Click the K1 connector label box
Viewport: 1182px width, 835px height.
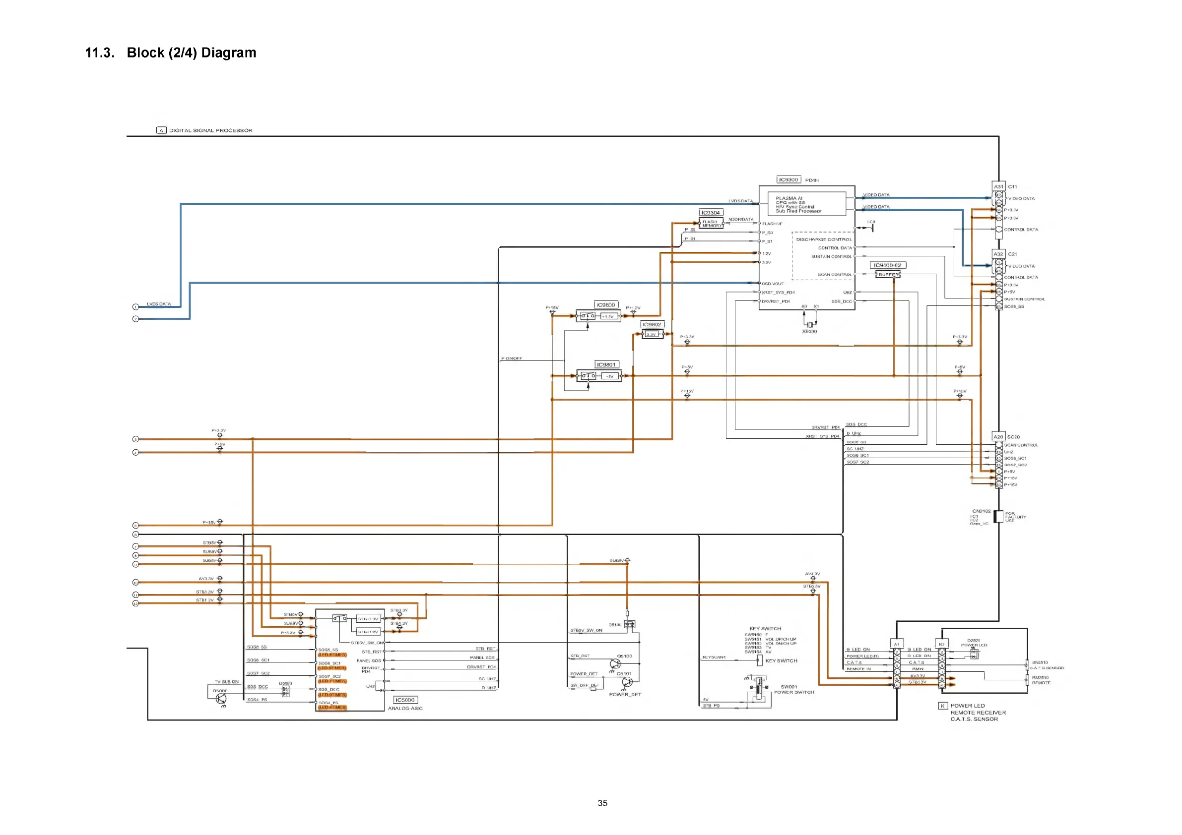tap(942, 644)
